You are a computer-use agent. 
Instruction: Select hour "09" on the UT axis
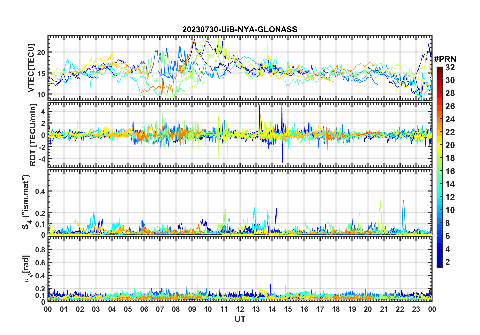click(x=192, y=309)
